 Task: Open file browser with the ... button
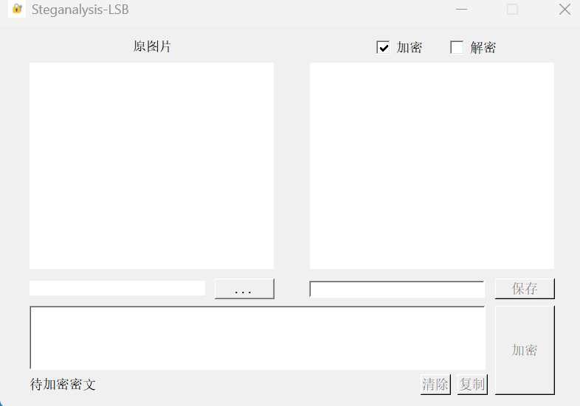point(244,289)
